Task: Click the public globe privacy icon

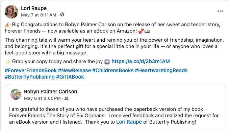Action: click(x=62, y=15)
